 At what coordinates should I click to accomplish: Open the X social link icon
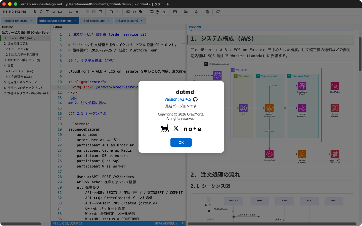pos(176,128)
